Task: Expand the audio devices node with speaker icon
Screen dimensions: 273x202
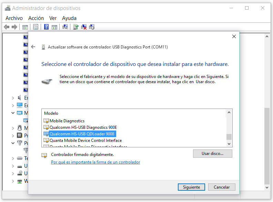Action: [13, 98]
